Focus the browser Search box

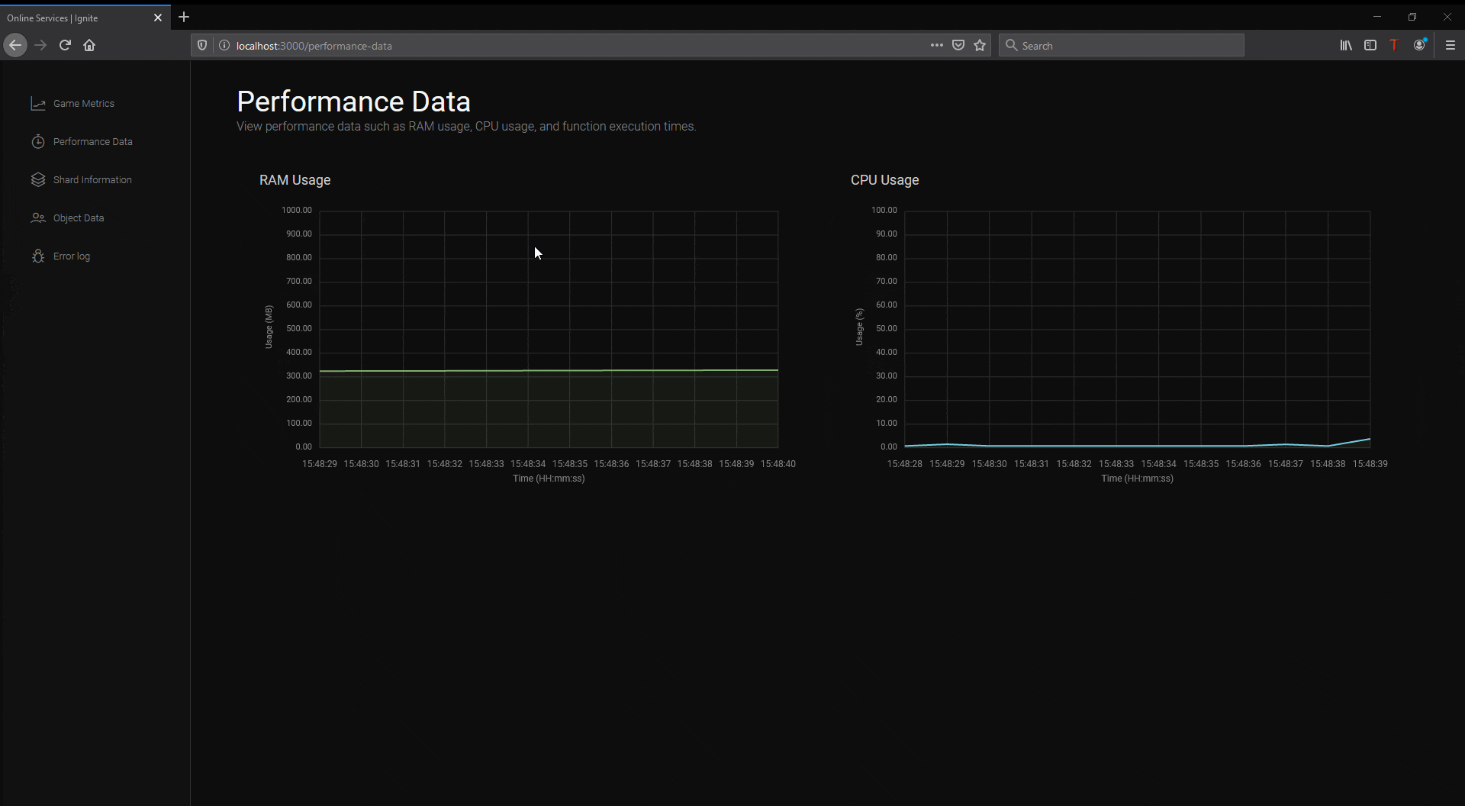(x=1122, y=45)
